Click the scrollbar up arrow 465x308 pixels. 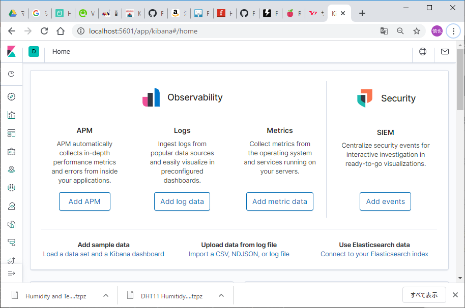pos(460,45)
